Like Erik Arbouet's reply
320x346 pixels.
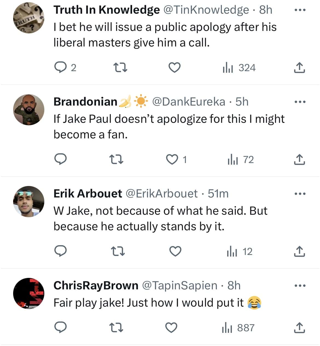click(x=175, y=251)
